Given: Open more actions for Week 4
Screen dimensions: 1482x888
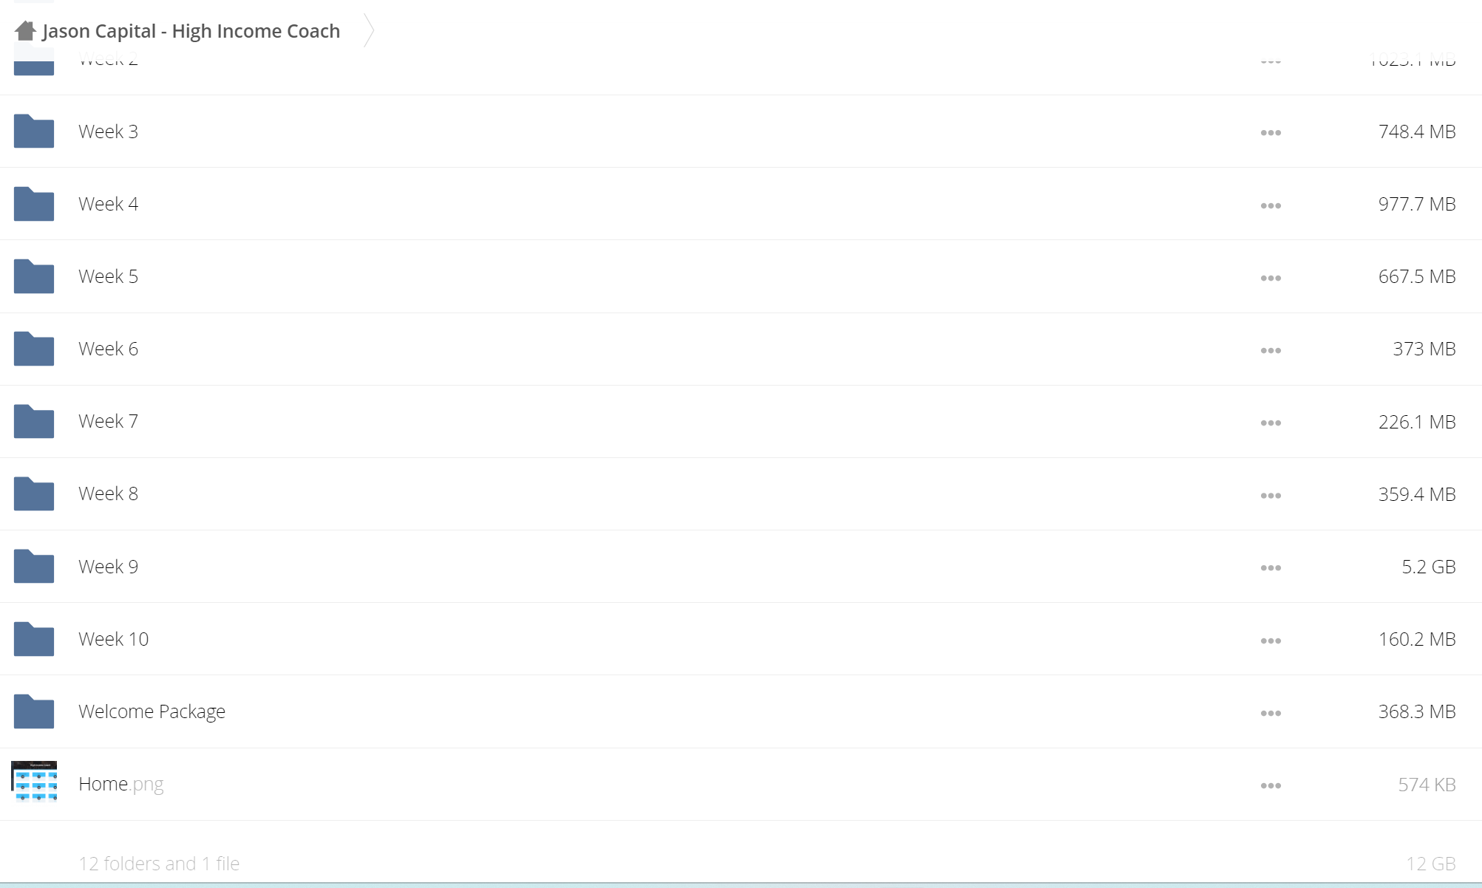Looking at the screenshot, I should pyautogui.click(x=1271, y=205).
